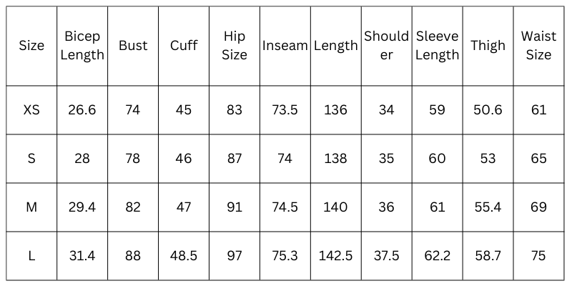The image size is (572, 286).
Task: Click the Thigh column header
Action: tap(488, 46)
